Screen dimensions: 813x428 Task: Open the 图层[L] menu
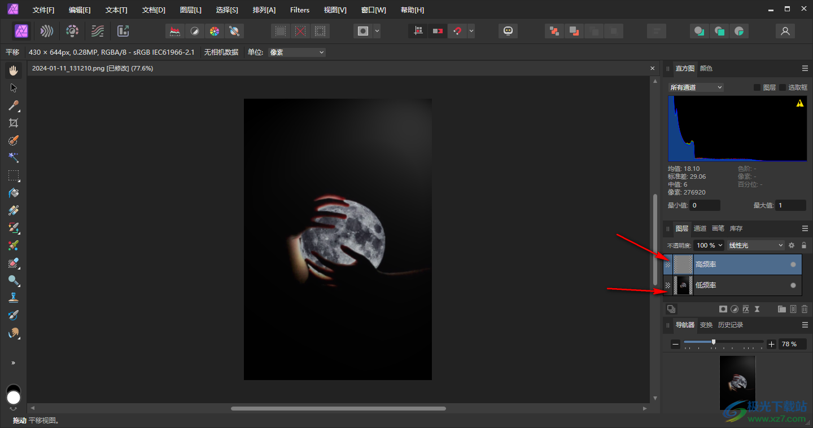tap(191, 10)
